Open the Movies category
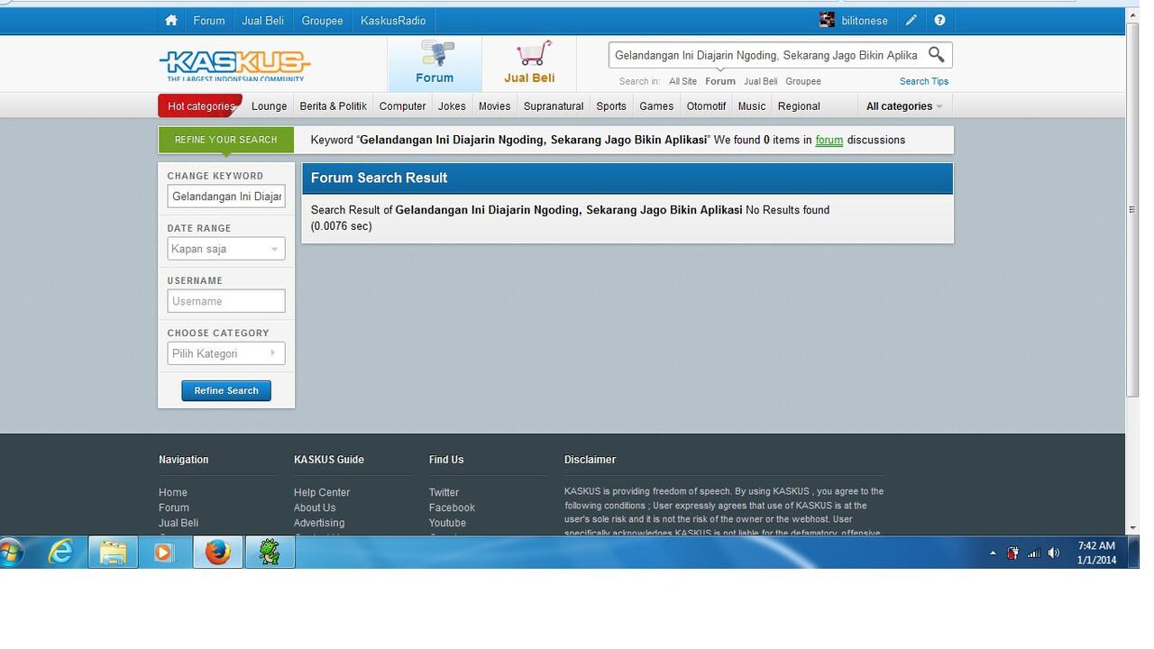Viewport: 1154px width, 649px height. (x=494, y=105)
